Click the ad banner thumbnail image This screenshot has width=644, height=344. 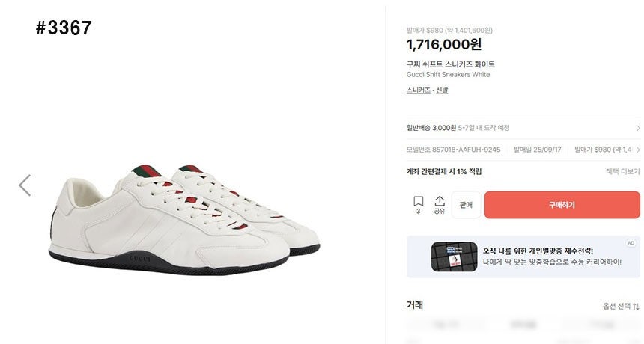[455, 257]
